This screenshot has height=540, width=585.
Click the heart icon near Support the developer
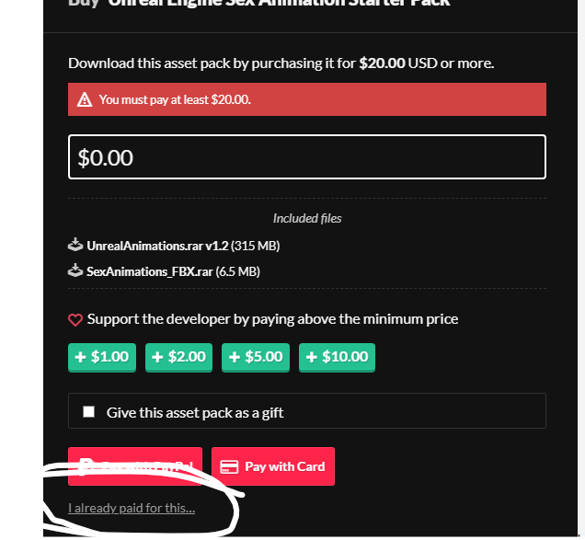[x=75, y=320]
